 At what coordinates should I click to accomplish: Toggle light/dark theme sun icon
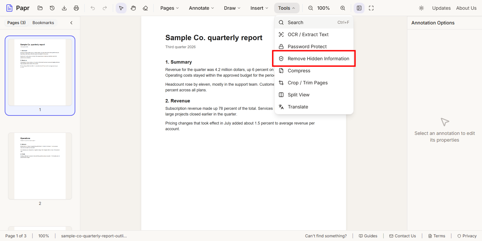(421, 8)
